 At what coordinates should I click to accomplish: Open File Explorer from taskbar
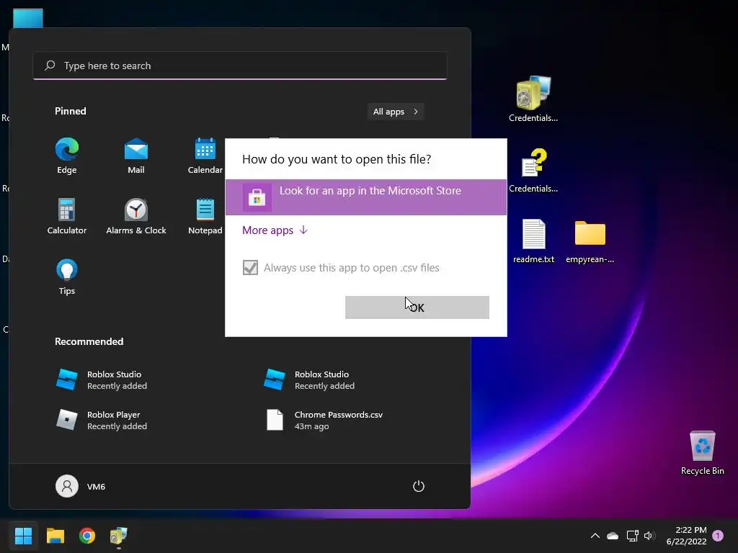pos(55,536)
